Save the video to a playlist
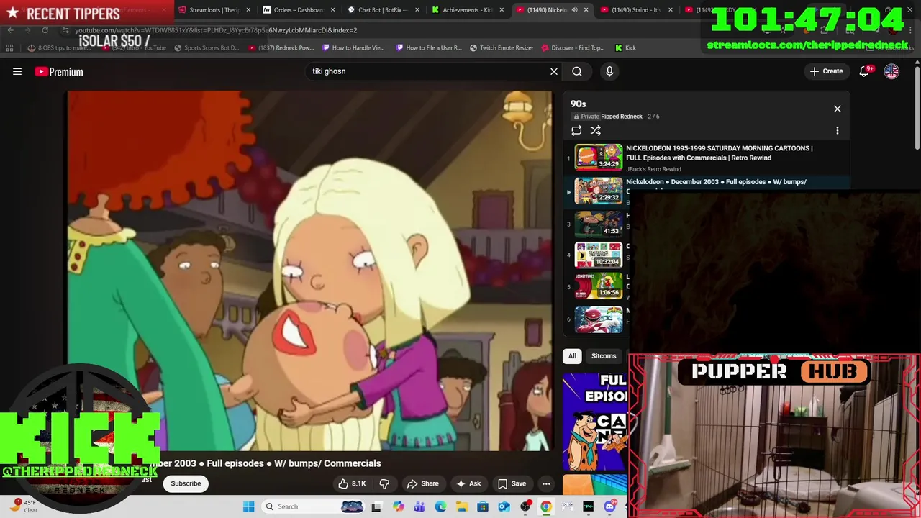 (512, 483)
